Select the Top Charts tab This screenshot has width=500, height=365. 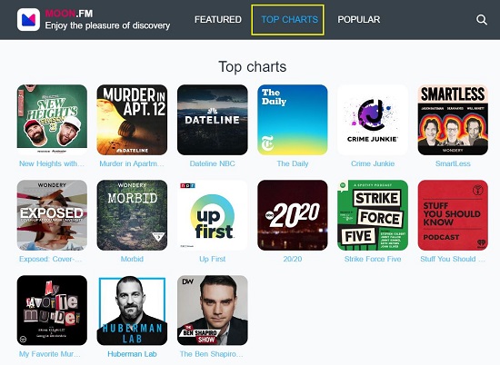[289, 20]
